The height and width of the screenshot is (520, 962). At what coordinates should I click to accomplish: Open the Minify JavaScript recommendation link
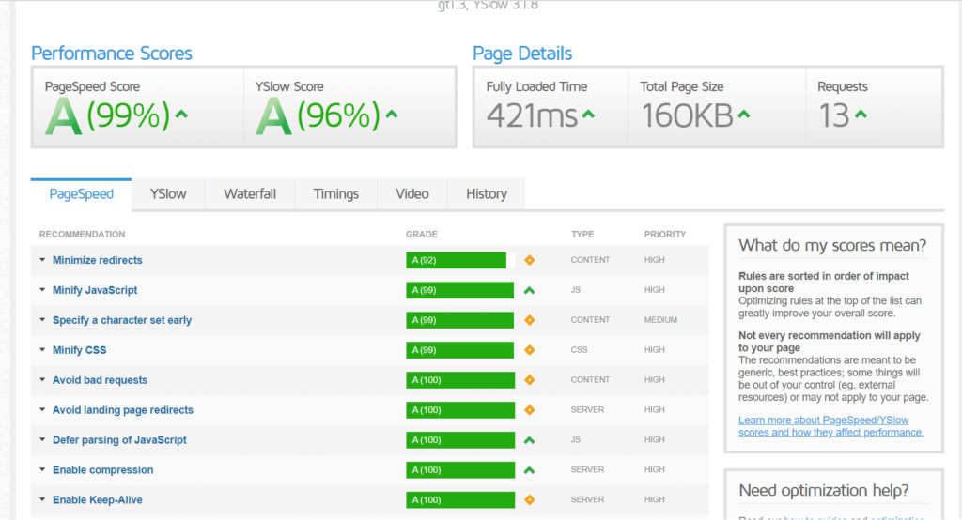95,290
